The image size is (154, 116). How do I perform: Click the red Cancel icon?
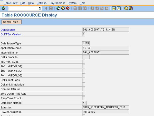coord(68,8)
